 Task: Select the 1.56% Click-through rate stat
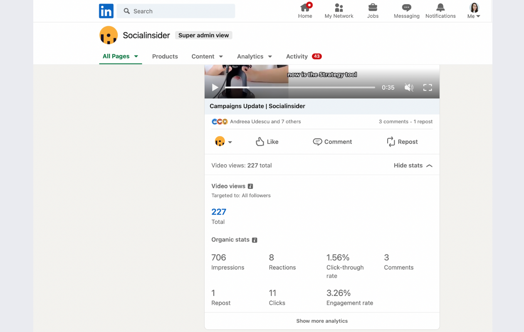[345, 266]
